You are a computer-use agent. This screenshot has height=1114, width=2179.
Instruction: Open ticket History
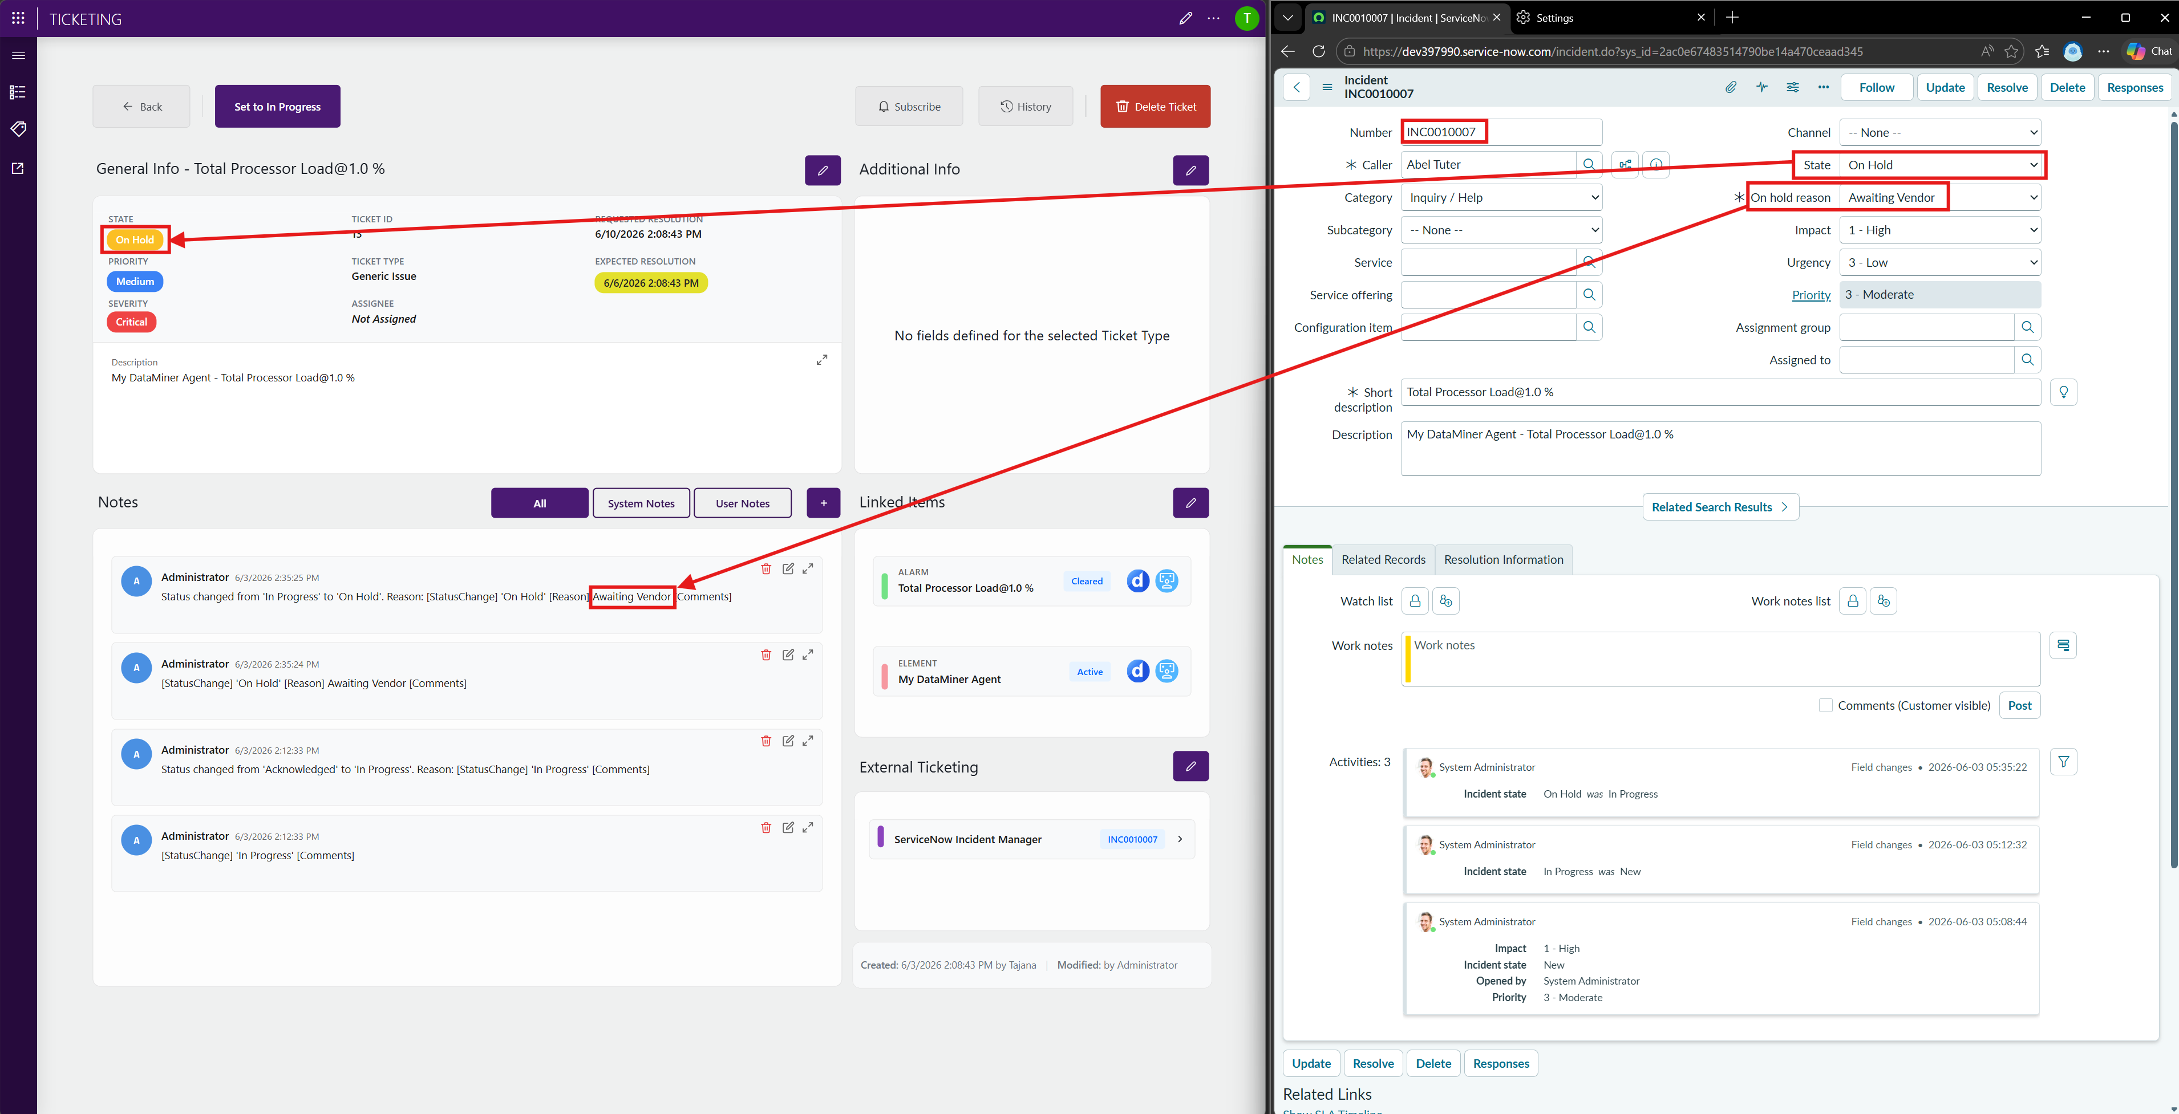pos(1025,107)
